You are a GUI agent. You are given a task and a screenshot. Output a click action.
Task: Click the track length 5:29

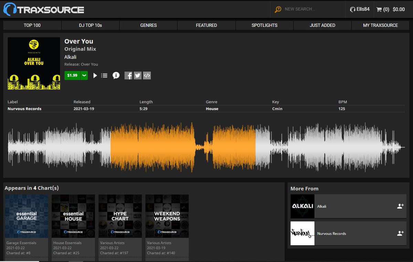tap(144, 109)
